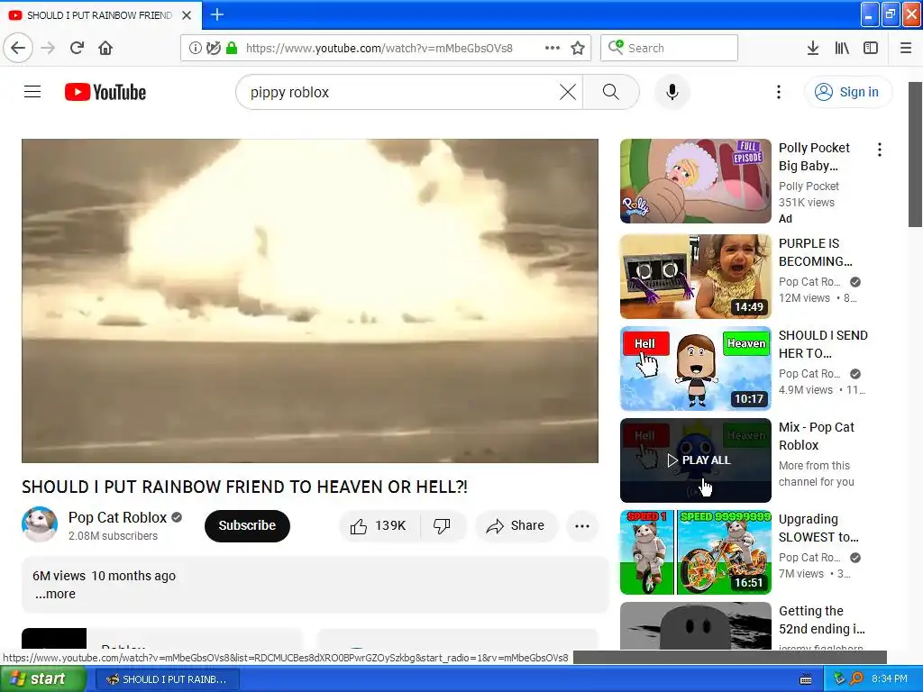The height and width of the screenshot is (692, 923).
Task: Open options menu for Polly Pocket ad
Action: (x=880, y=150)
